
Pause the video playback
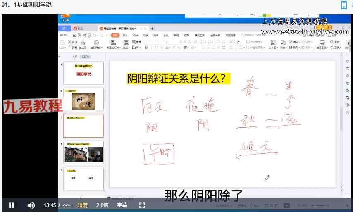12,205
